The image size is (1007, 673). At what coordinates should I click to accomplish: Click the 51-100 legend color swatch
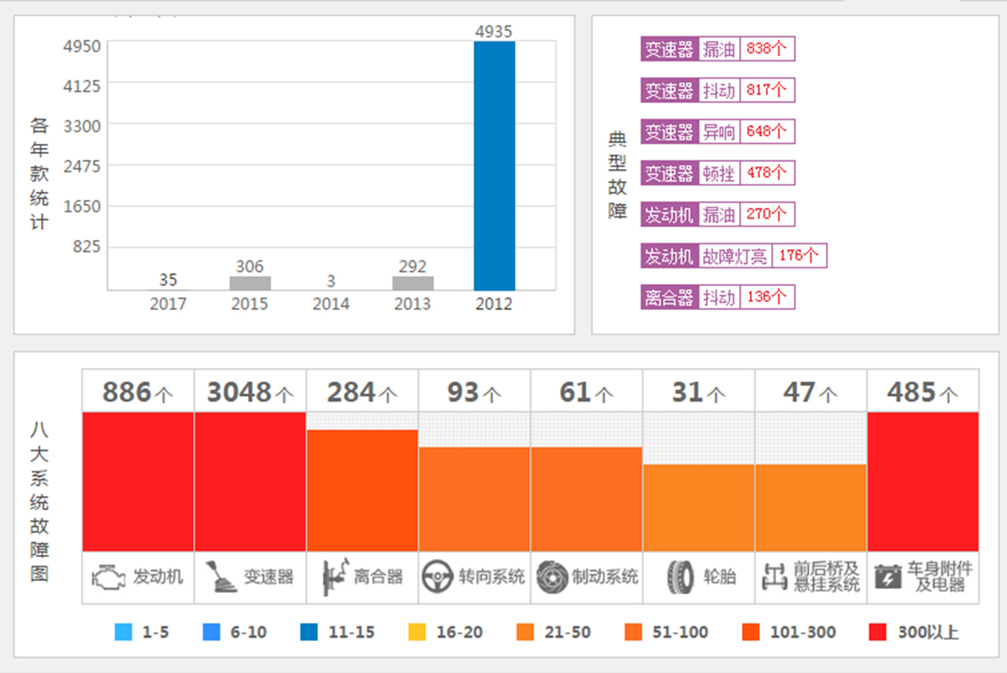[633, 632]
